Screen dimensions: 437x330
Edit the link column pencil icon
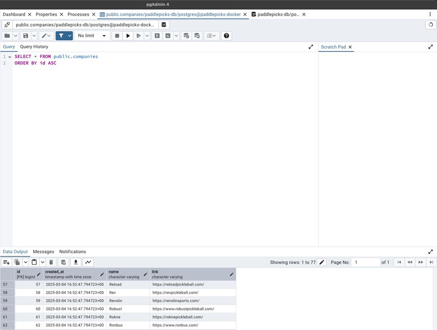click(232, 274)
